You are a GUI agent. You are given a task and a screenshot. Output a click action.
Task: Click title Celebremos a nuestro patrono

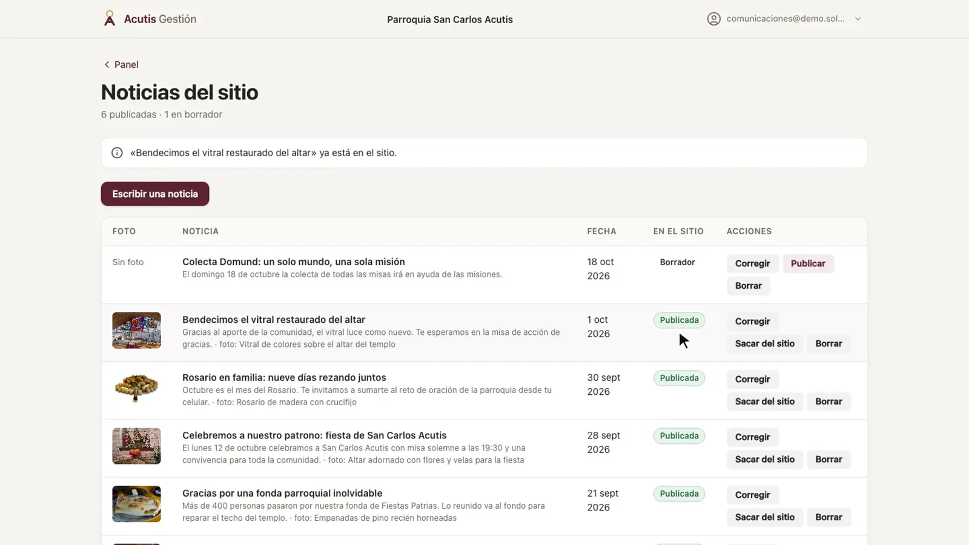coord(314,435)
